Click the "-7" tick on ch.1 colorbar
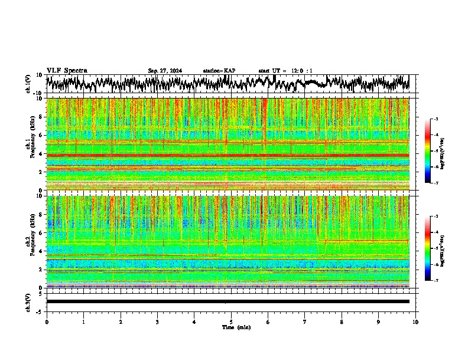The width and height of the screenshot is (468, 361). coord(435,183)
